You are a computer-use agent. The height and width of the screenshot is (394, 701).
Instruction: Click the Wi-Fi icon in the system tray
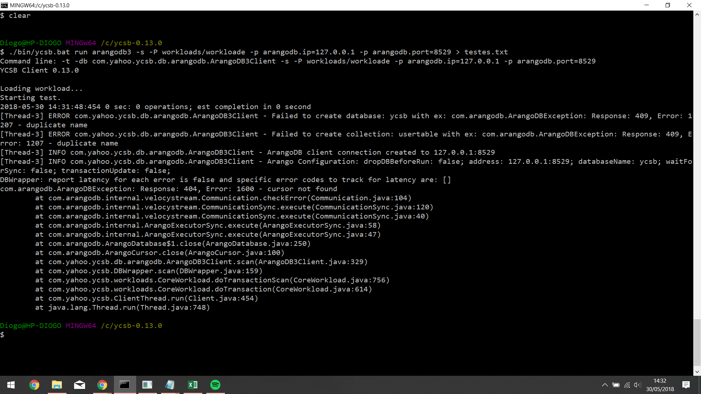click(x=627, y=385)
